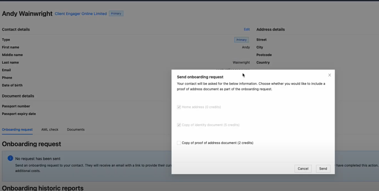Click the Home address checkbox
Screen dimensions: 379x191
point(179,107)
